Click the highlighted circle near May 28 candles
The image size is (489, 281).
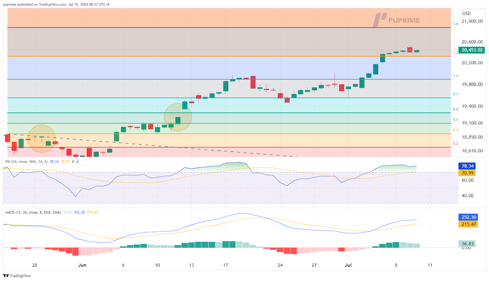coord(42,139)
